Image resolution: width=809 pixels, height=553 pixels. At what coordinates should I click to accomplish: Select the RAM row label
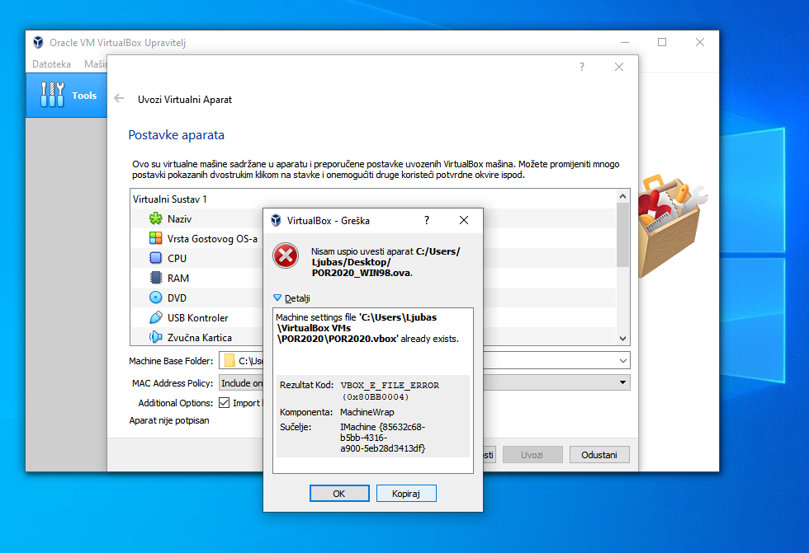point(178,278)
